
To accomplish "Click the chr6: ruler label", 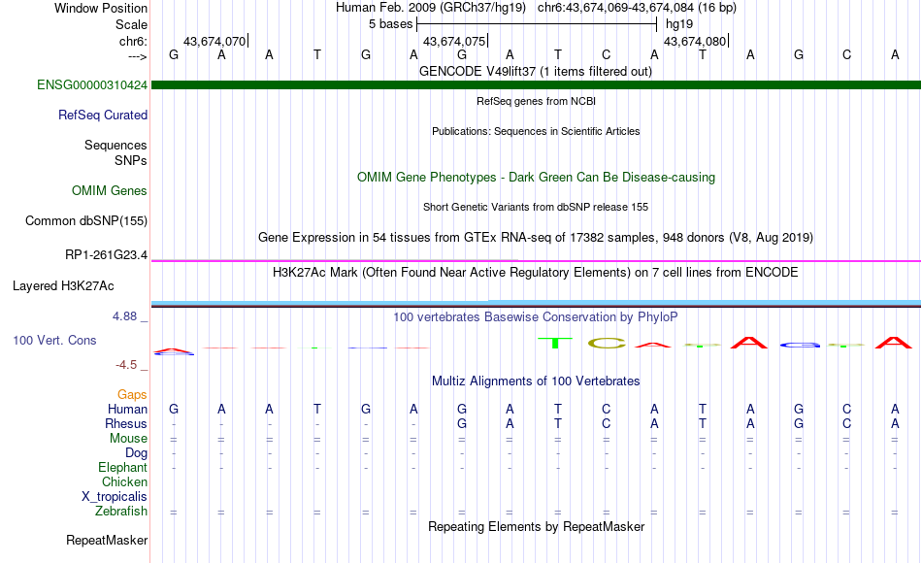I will pyautogui.click(x=134, y=41).
